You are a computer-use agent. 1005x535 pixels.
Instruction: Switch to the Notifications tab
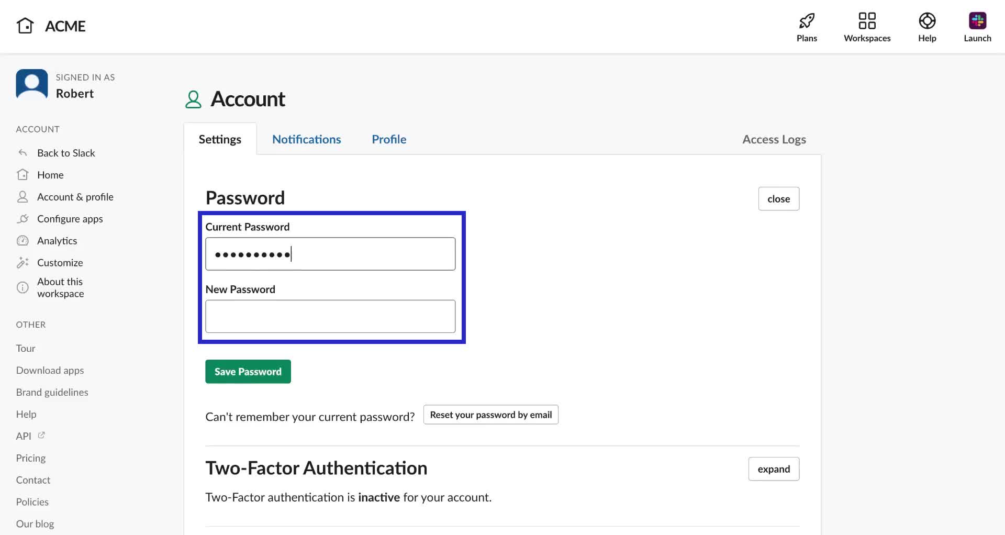click(306, 139)
